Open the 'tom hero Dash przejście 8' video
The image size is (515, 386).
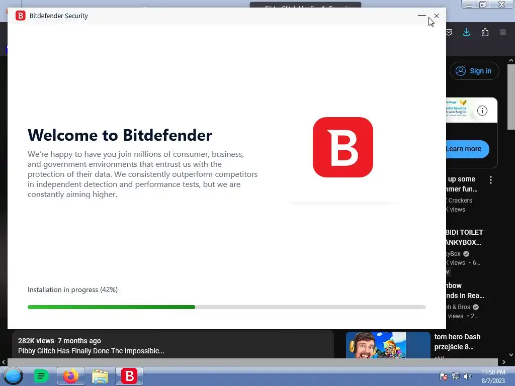point(457,342)
